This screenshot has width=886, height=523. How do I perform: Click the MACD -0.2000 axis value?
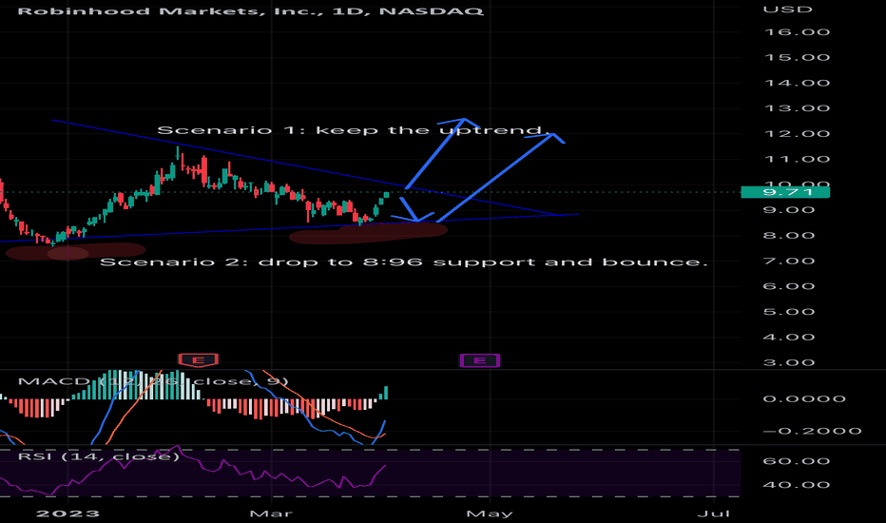click(812, 432)
